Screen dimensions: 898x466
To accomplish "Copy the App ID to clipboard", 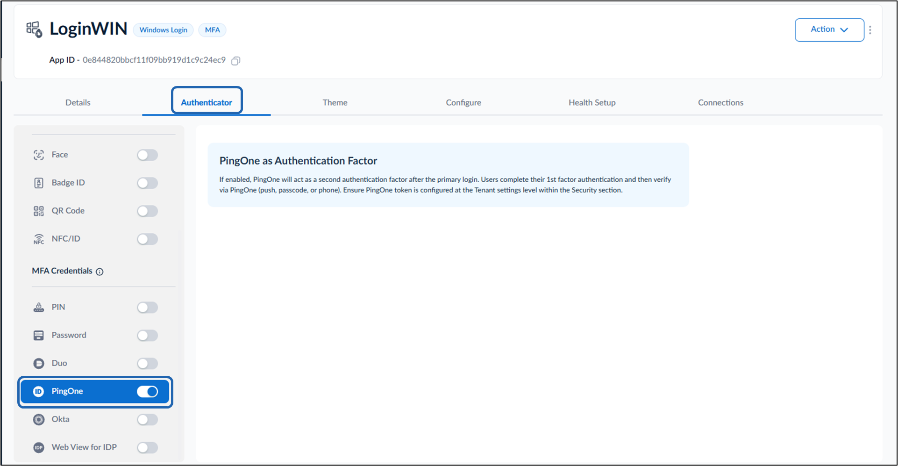I will click(x=236, y=61).
